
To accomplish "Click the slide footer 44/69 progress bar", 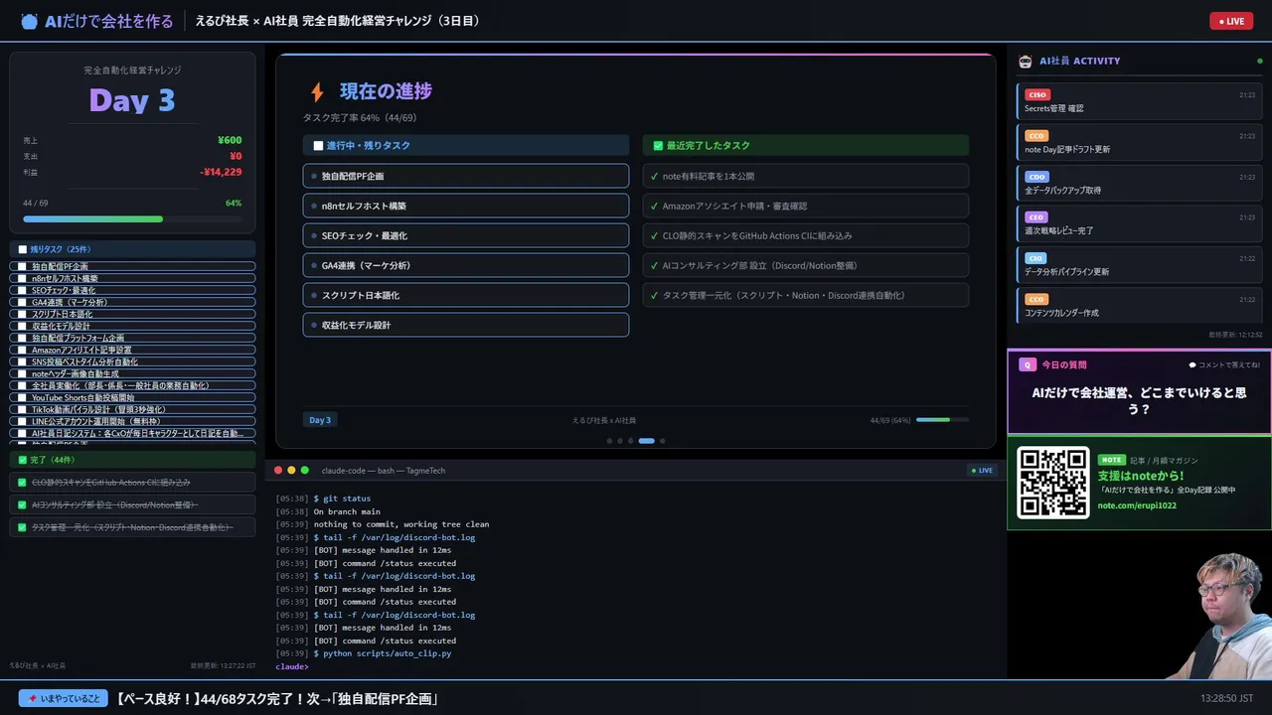I will [942, 420].
